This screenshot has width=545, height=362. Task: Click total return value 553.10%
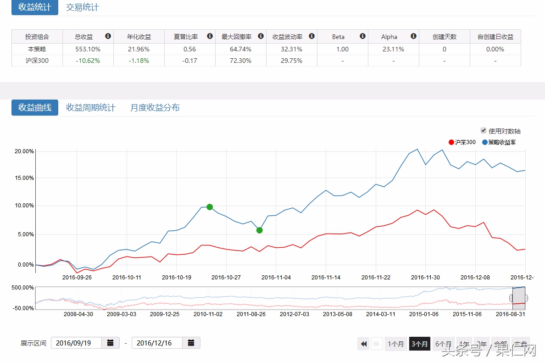[x=88, y=49]
